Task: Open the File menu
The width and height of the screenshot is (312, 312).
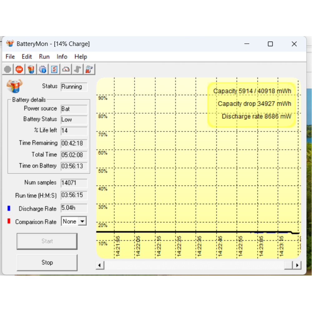Action: [x=10, y=56]
